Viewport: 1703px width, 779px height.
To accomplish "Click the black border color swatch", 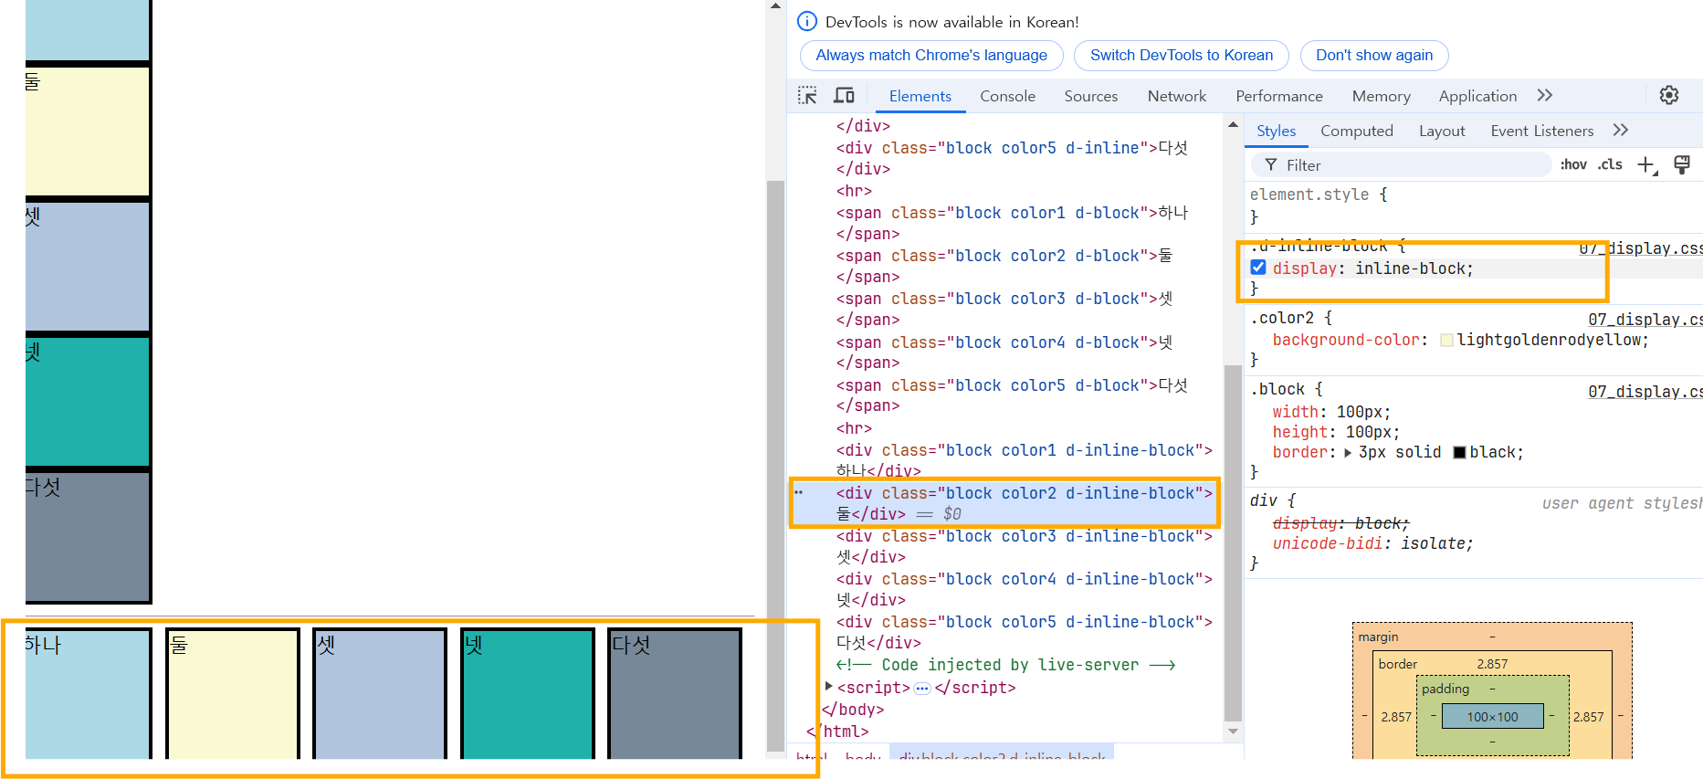I will pos(1459,453).
